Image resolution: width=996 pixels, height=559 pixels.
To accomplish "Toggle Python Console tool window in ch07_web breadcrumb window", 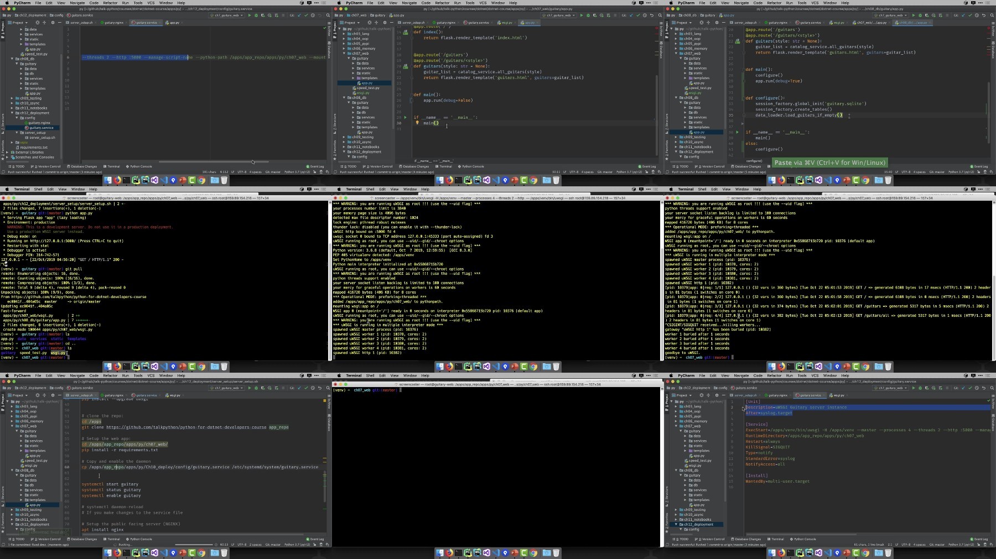I will 471,166.
